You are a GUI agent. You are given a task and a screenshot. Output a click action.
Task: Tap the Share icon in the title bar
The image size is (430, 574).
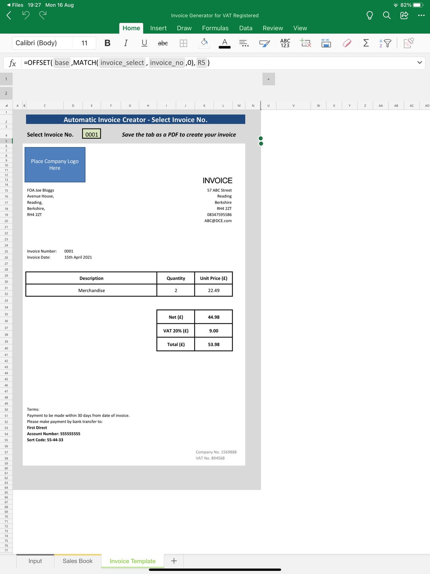click(403, 15)
